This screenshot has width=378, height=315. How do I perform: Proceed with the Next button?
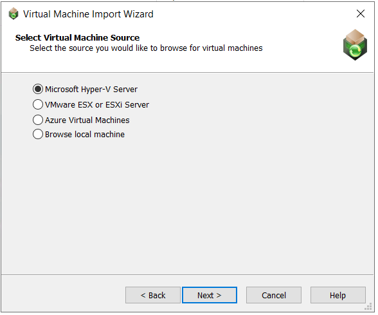coord(210,295)
